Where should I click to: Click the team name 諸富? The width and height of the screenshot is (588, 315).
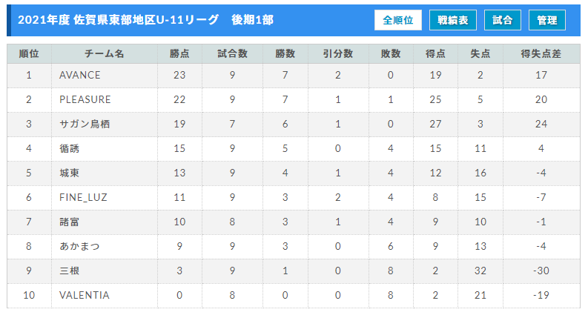click(70, 222)
